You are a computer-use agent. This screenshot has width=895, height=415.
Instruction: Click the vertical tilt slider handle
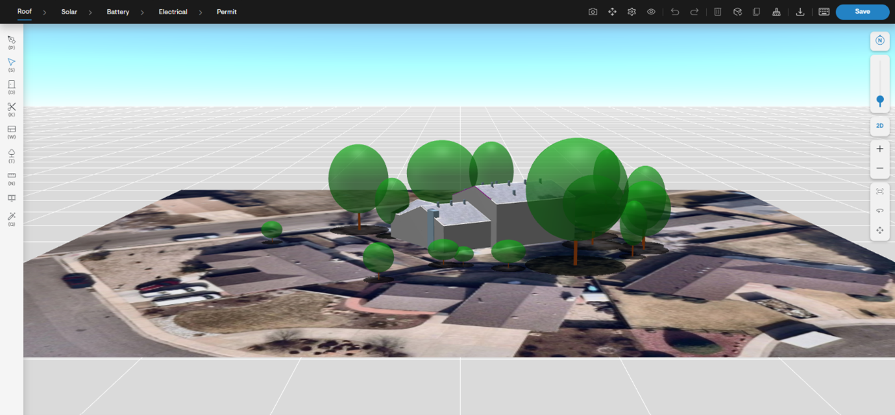click(x=879, y=101)
